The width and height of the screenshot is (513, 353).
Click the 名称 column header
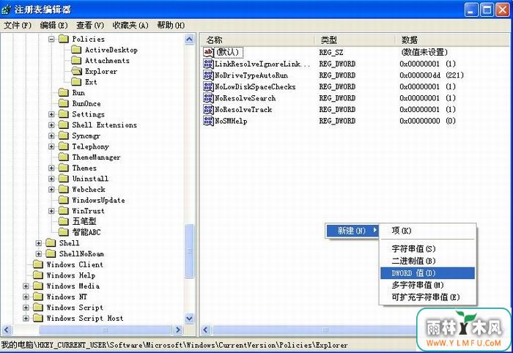pyautogui.click(x=257, y=40)
